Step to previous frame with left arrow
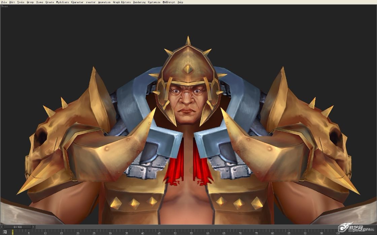This screenshot has height=235, width=377. 2,227
